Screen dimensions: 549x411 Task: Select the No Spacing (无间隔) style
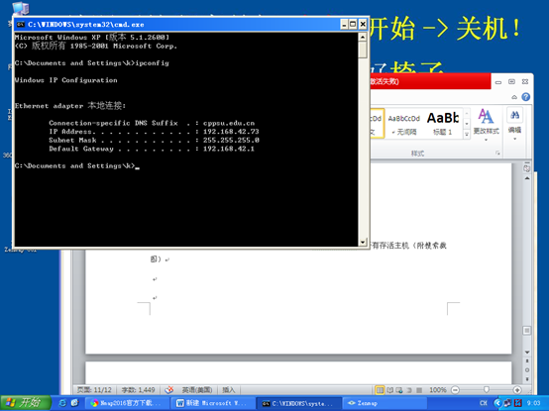coord(404,124)
